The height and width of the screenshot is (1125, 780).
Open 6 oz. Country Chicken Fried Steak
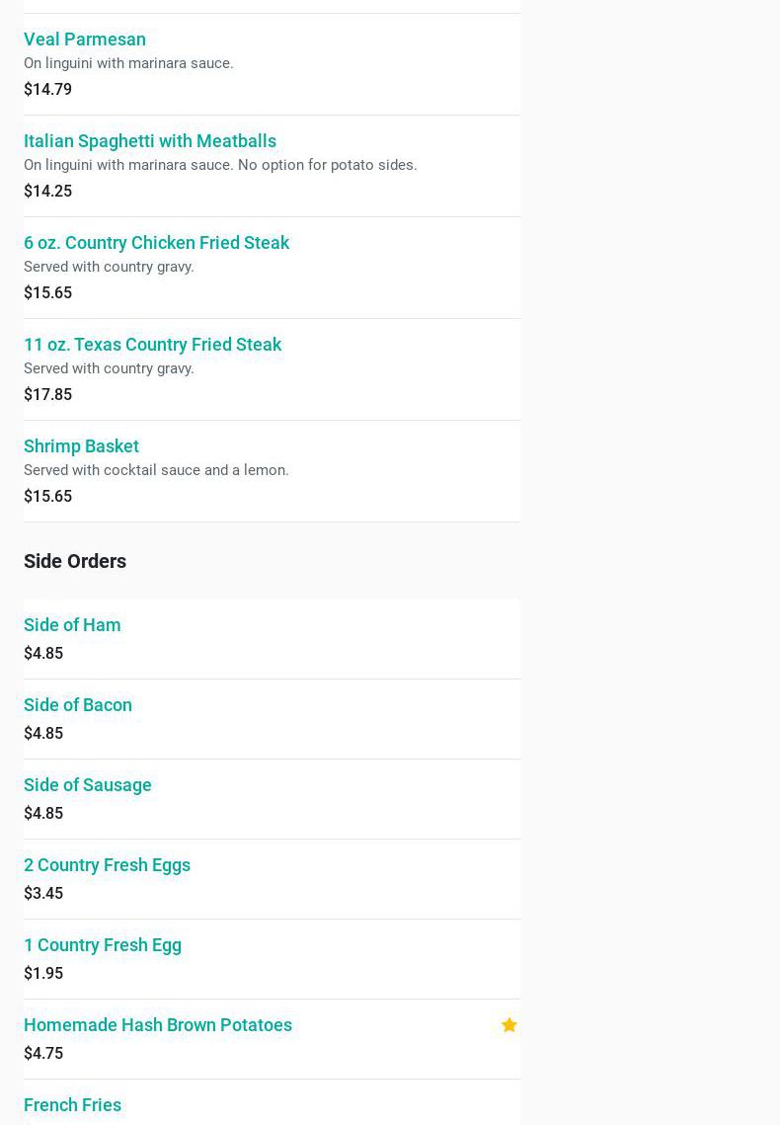coord(156,243)
